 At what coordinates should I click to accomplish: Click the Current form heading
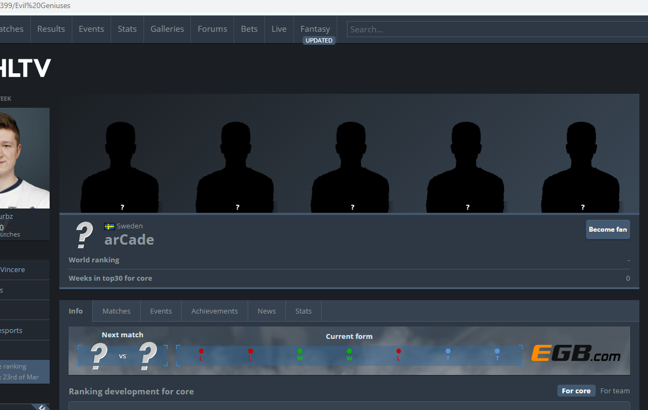point(349,336)
